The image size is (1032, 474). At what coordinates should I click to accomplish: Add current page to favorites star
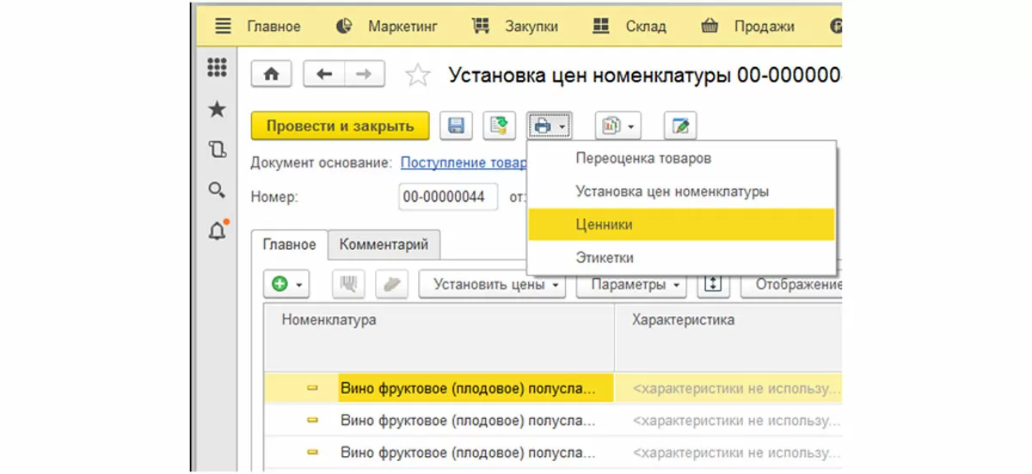[417, 76]
